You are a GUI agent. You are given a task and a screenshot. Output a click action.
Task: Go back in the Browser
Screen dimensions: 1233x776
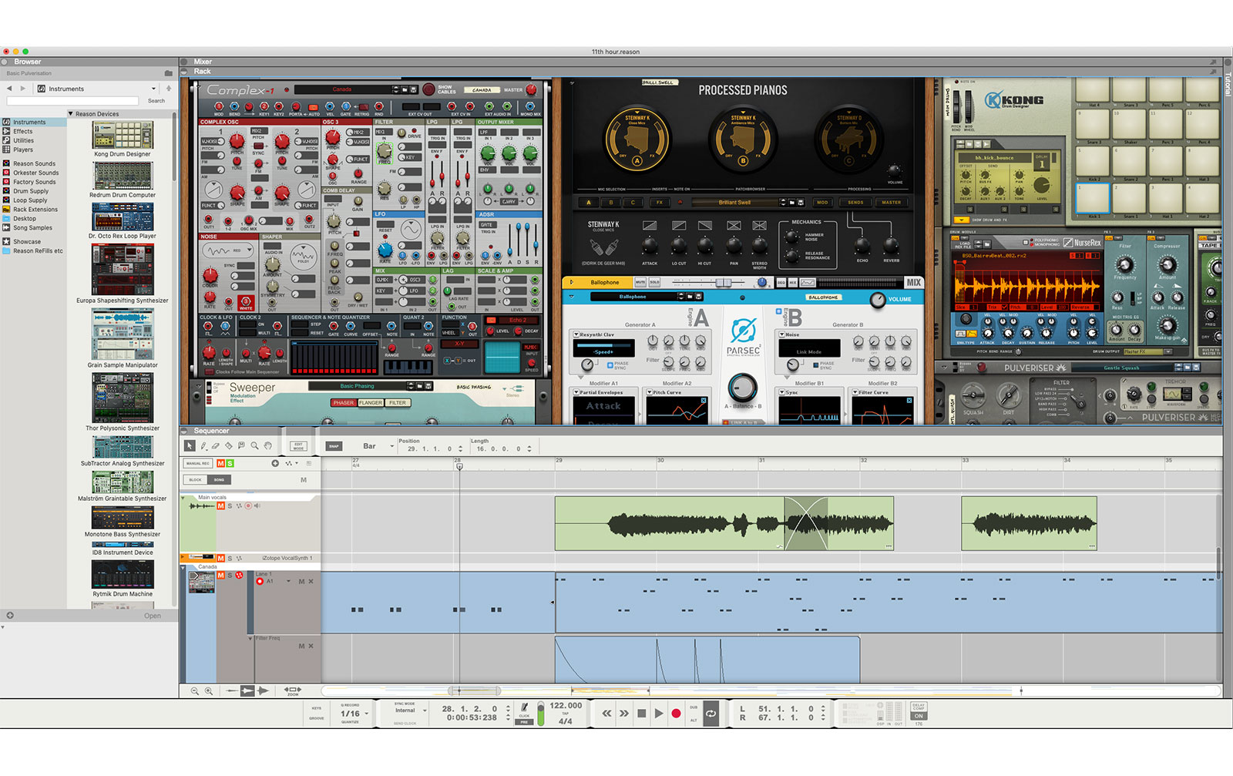click(9, 89)
